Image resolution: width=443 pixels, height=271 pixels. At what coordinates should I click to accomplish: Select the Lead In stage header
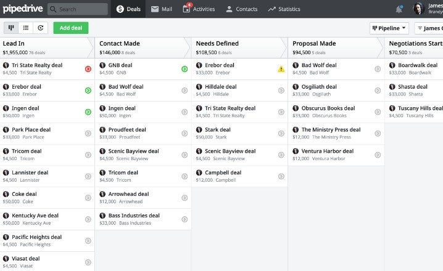click(x=47, y=47)
